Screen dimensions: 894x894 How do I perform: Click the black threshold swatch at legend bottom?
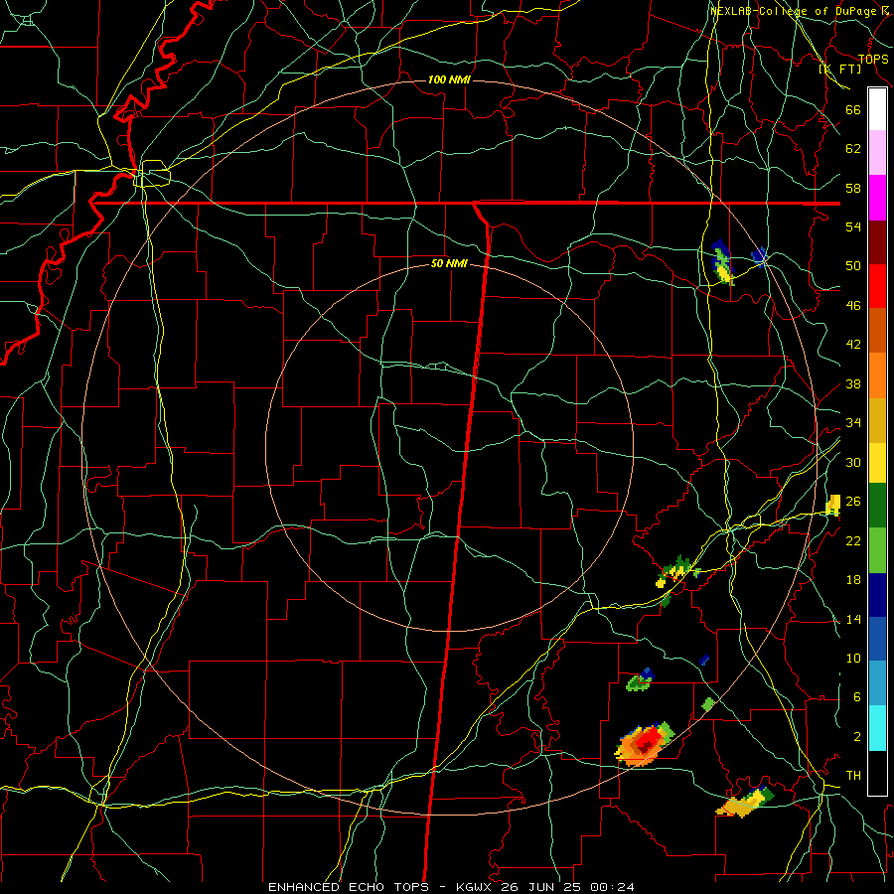[x=877, y=773]
